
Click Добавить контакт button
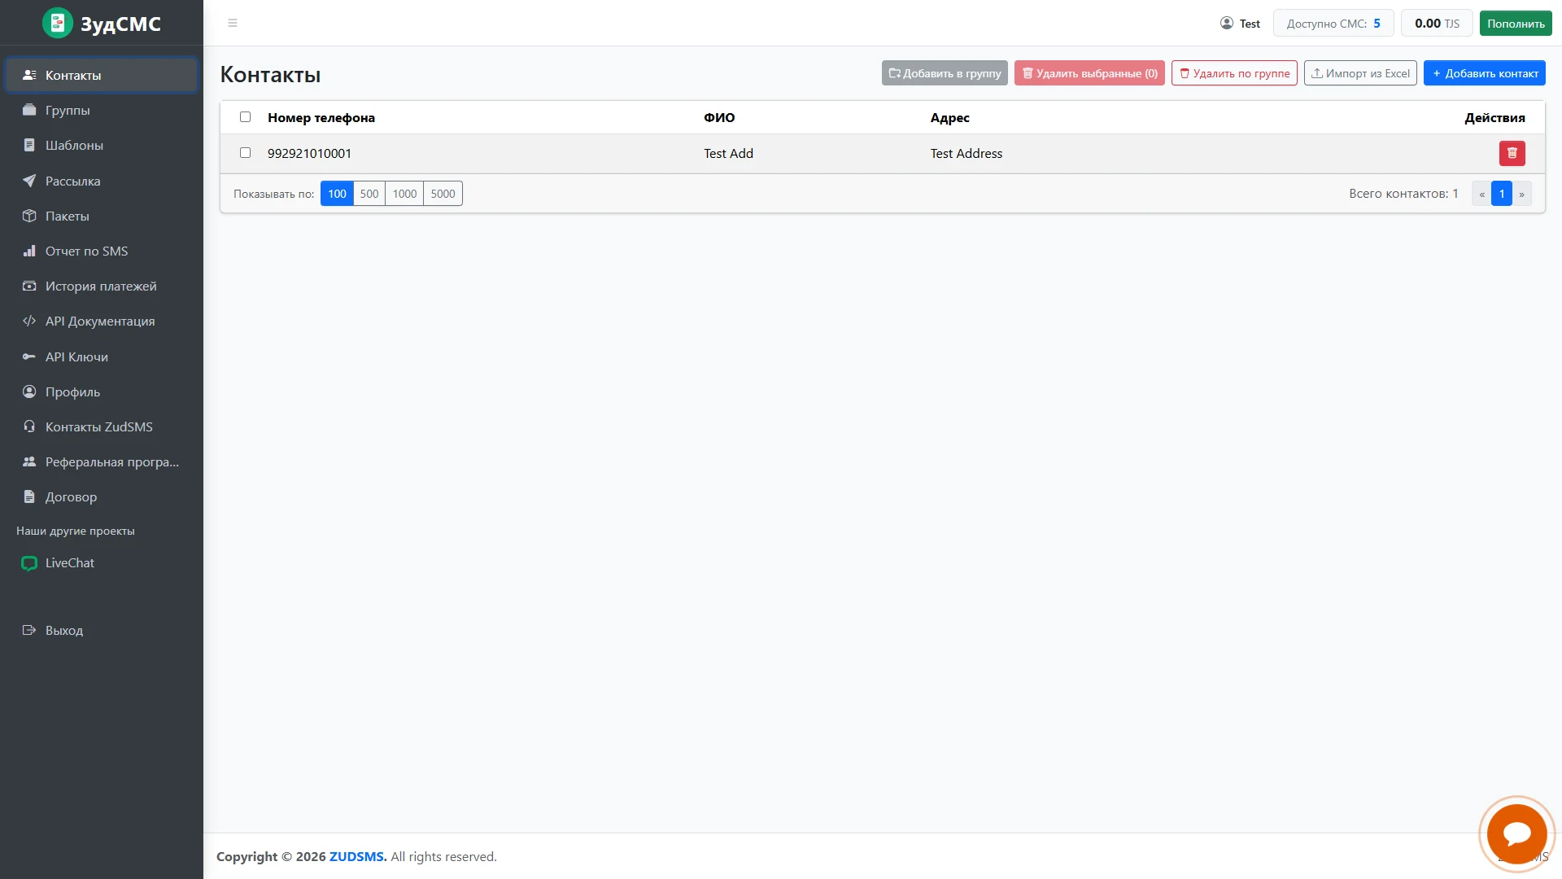tap(1485, 73)
